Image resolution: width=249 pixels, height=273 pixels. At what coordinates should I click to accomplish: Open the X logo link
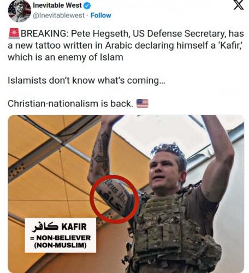point(239,5)
